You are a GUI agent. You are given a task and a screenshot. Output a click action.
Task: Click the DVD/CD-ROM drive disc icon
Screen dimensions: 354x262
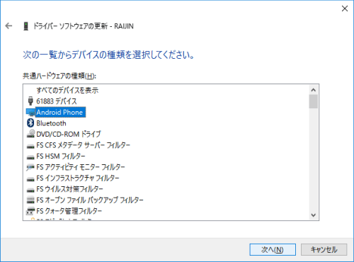tap(30, 134)
